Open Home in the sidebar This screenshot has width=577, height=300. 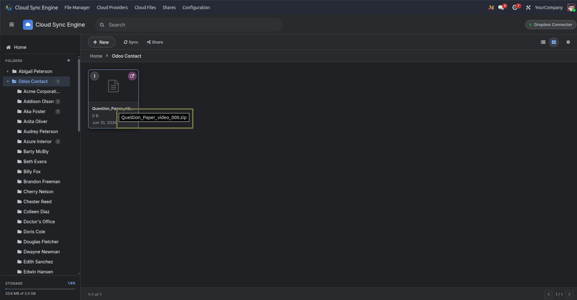click(20, 47)
